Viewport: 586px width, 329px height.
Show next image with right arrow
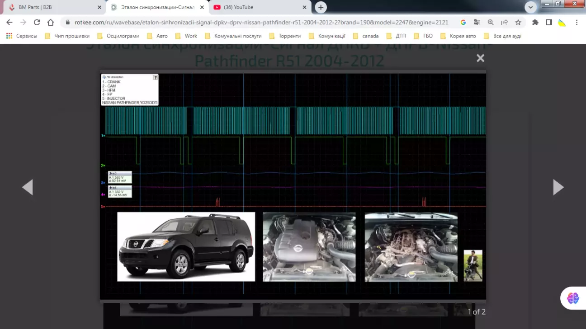coord(558,187)
